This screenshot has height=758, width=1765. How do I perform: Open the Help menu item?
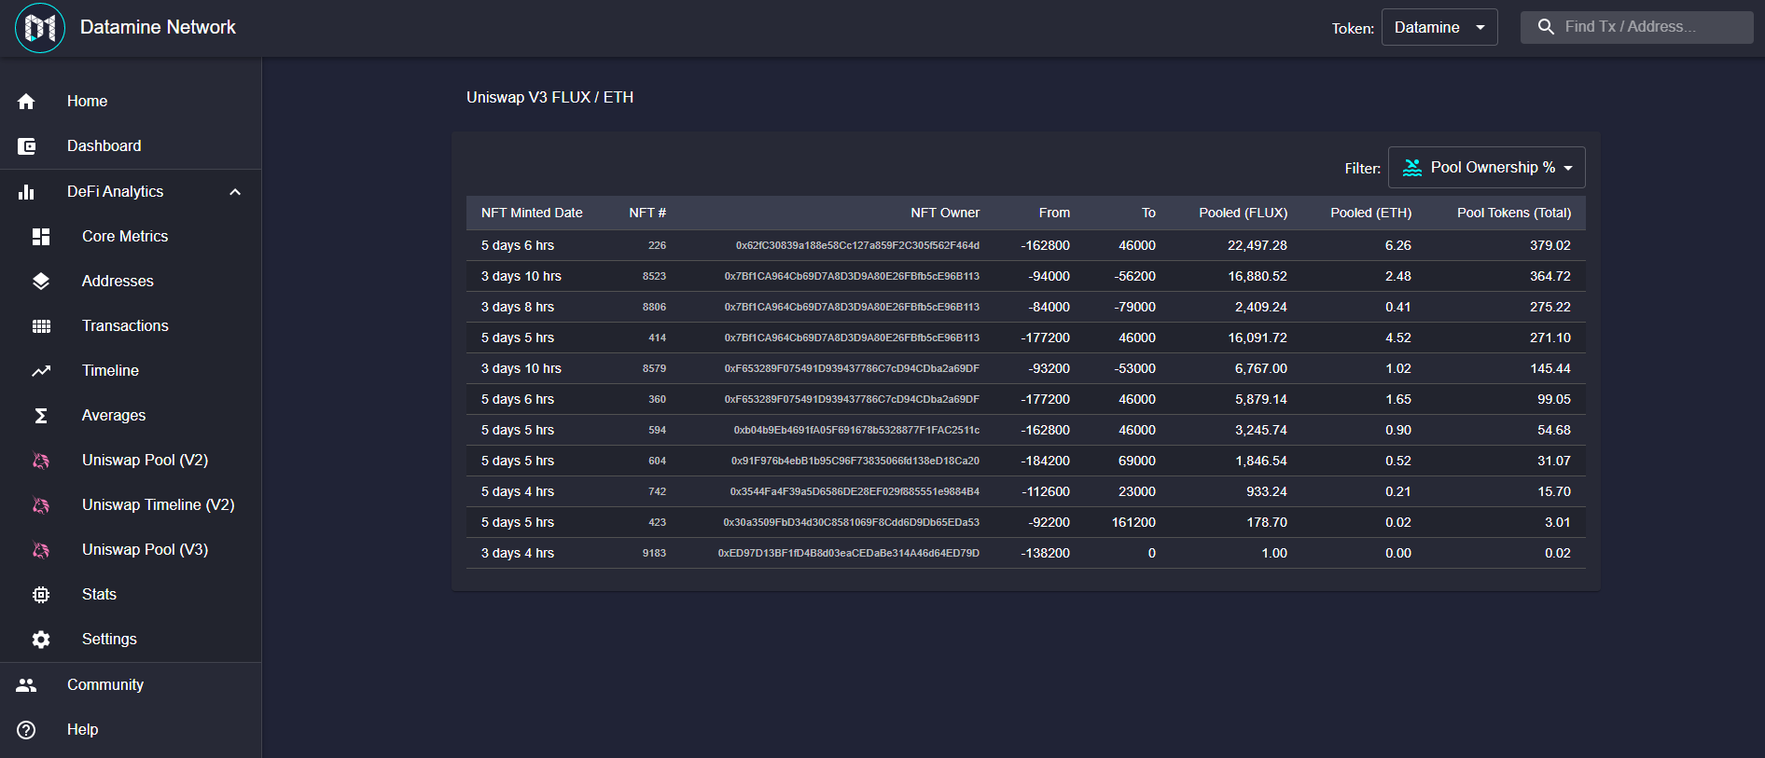(x=131, y=730)
